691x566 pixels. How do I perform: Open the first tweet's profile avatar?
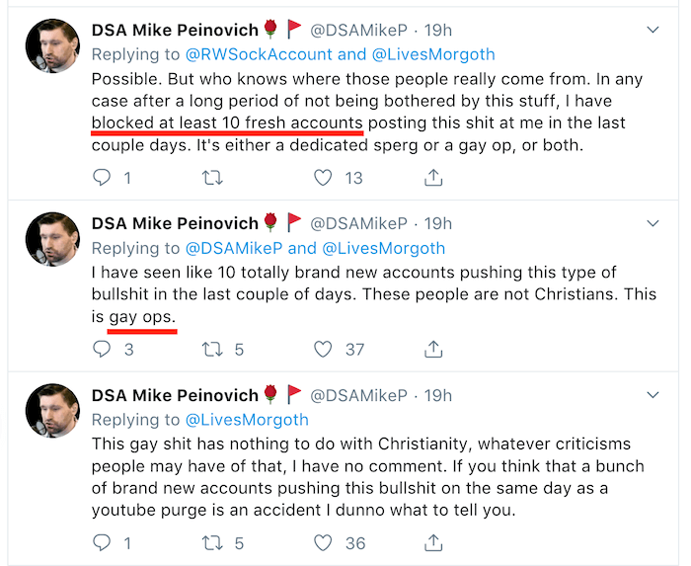(x=53, y=46)
